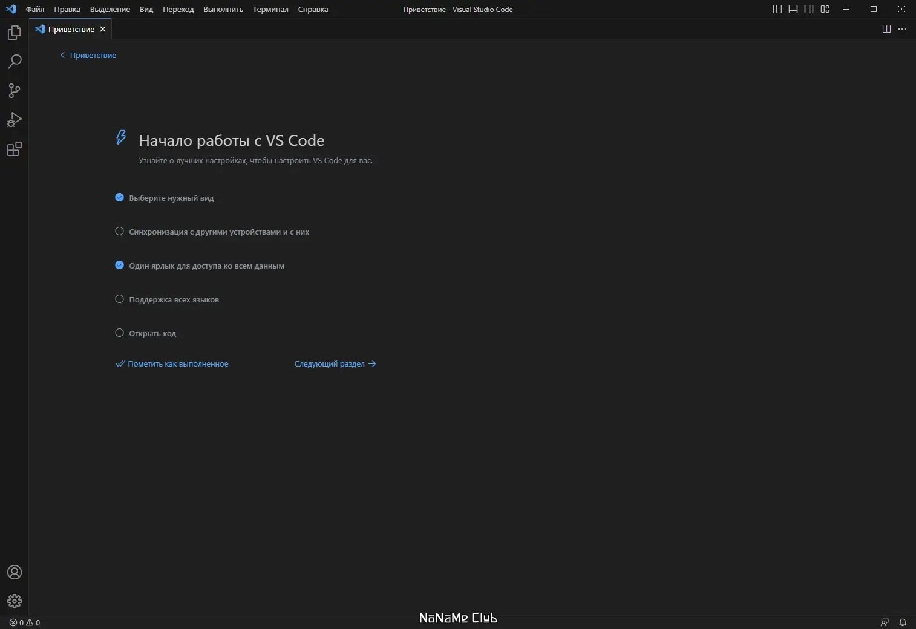
Task: Expand step 'Поддержка всех языков'
Action: (174, 299)
